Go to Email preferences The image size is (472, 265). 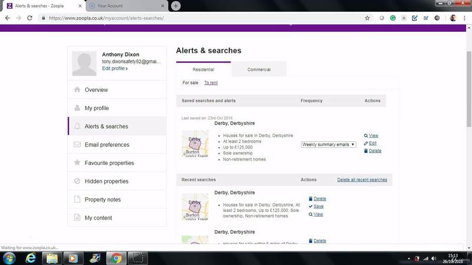coord(117,144)
